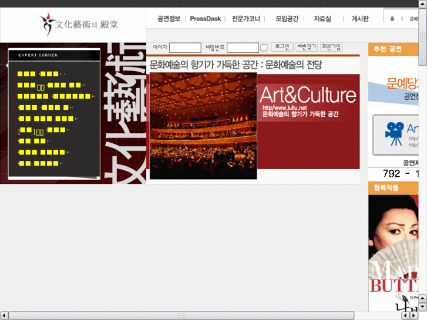Viewport: 427px width, 320px height.
Task: Open the 공연정보 menu
Action: click(x=169, y=19)
